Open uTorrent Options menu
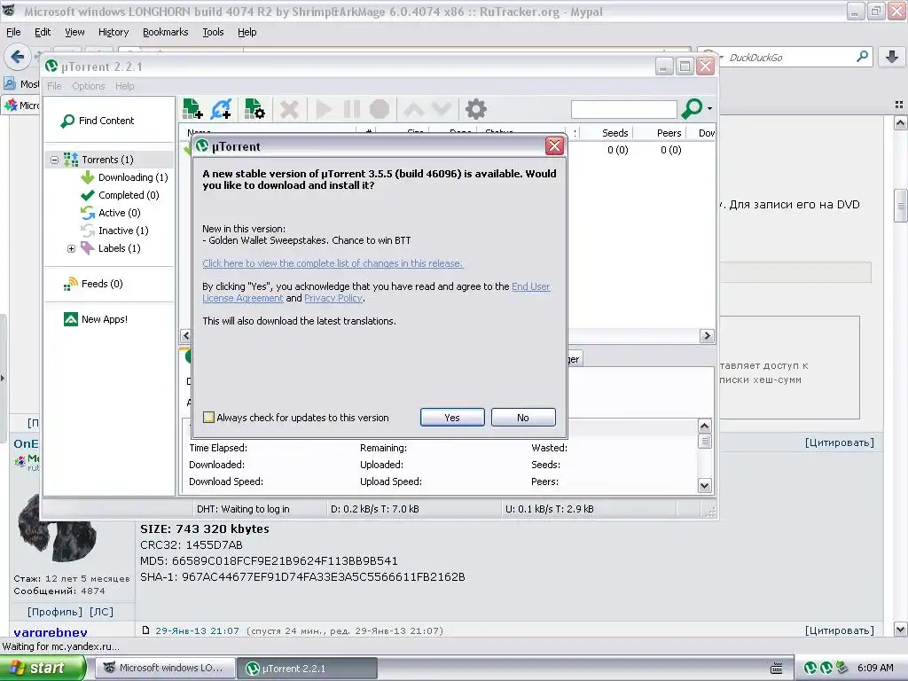The height and width of the screenshot is (681, 908). point(89,86)
